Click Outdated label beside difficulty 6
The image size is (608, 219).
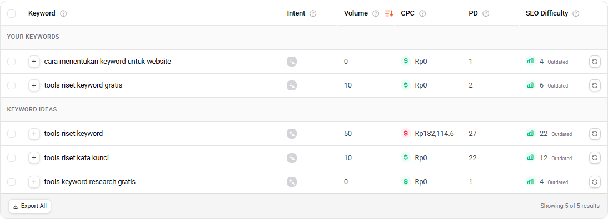click(557, 86)
